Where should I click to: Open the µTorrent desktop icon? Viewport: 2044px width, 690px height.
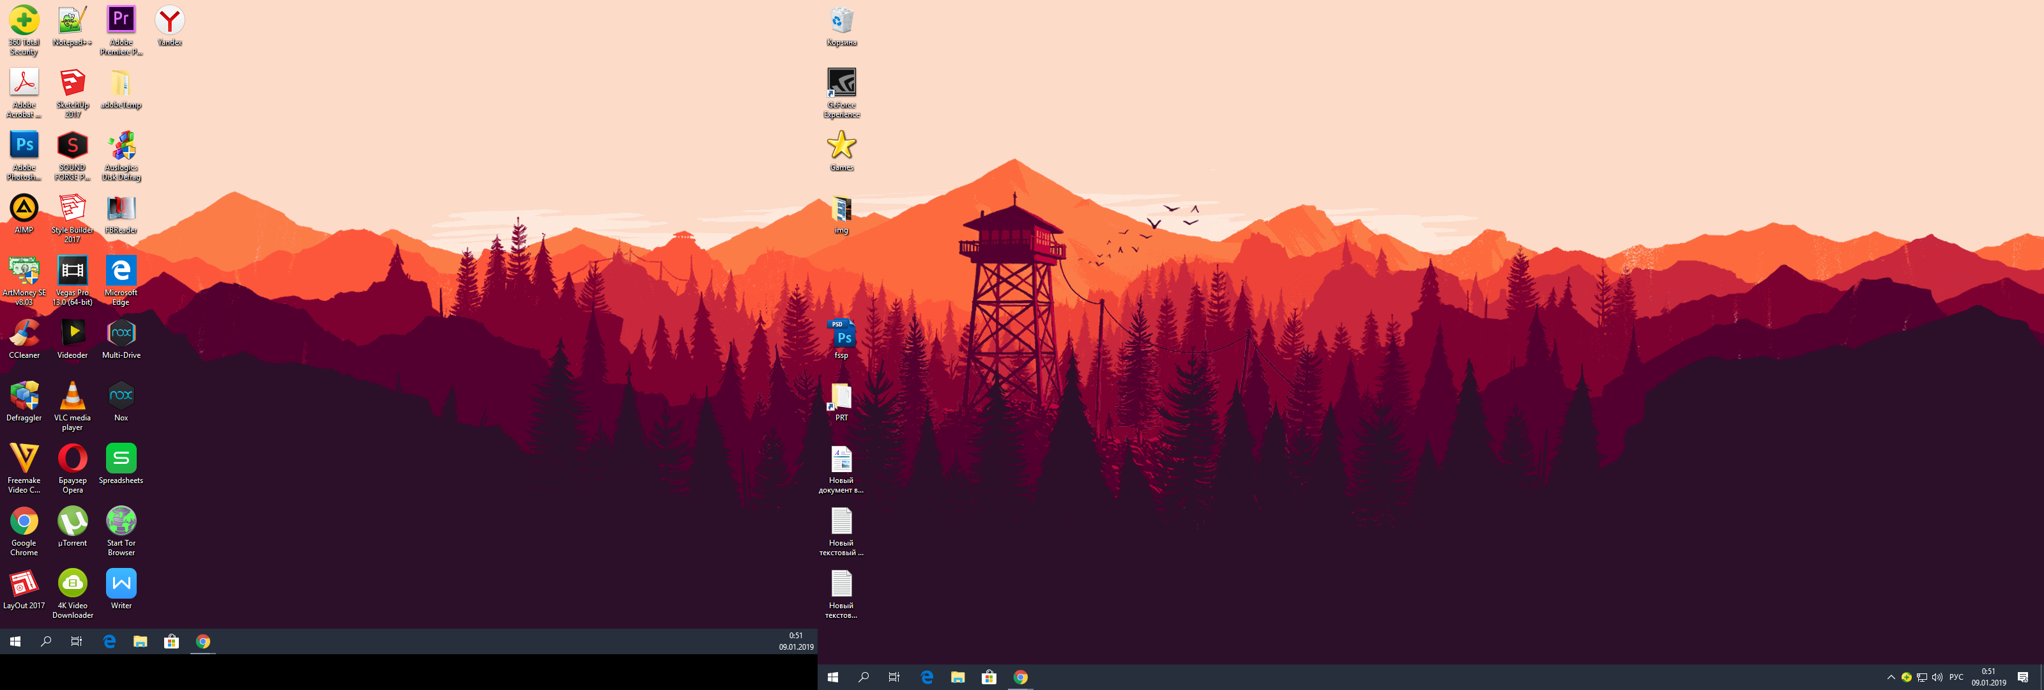point(72,527)
